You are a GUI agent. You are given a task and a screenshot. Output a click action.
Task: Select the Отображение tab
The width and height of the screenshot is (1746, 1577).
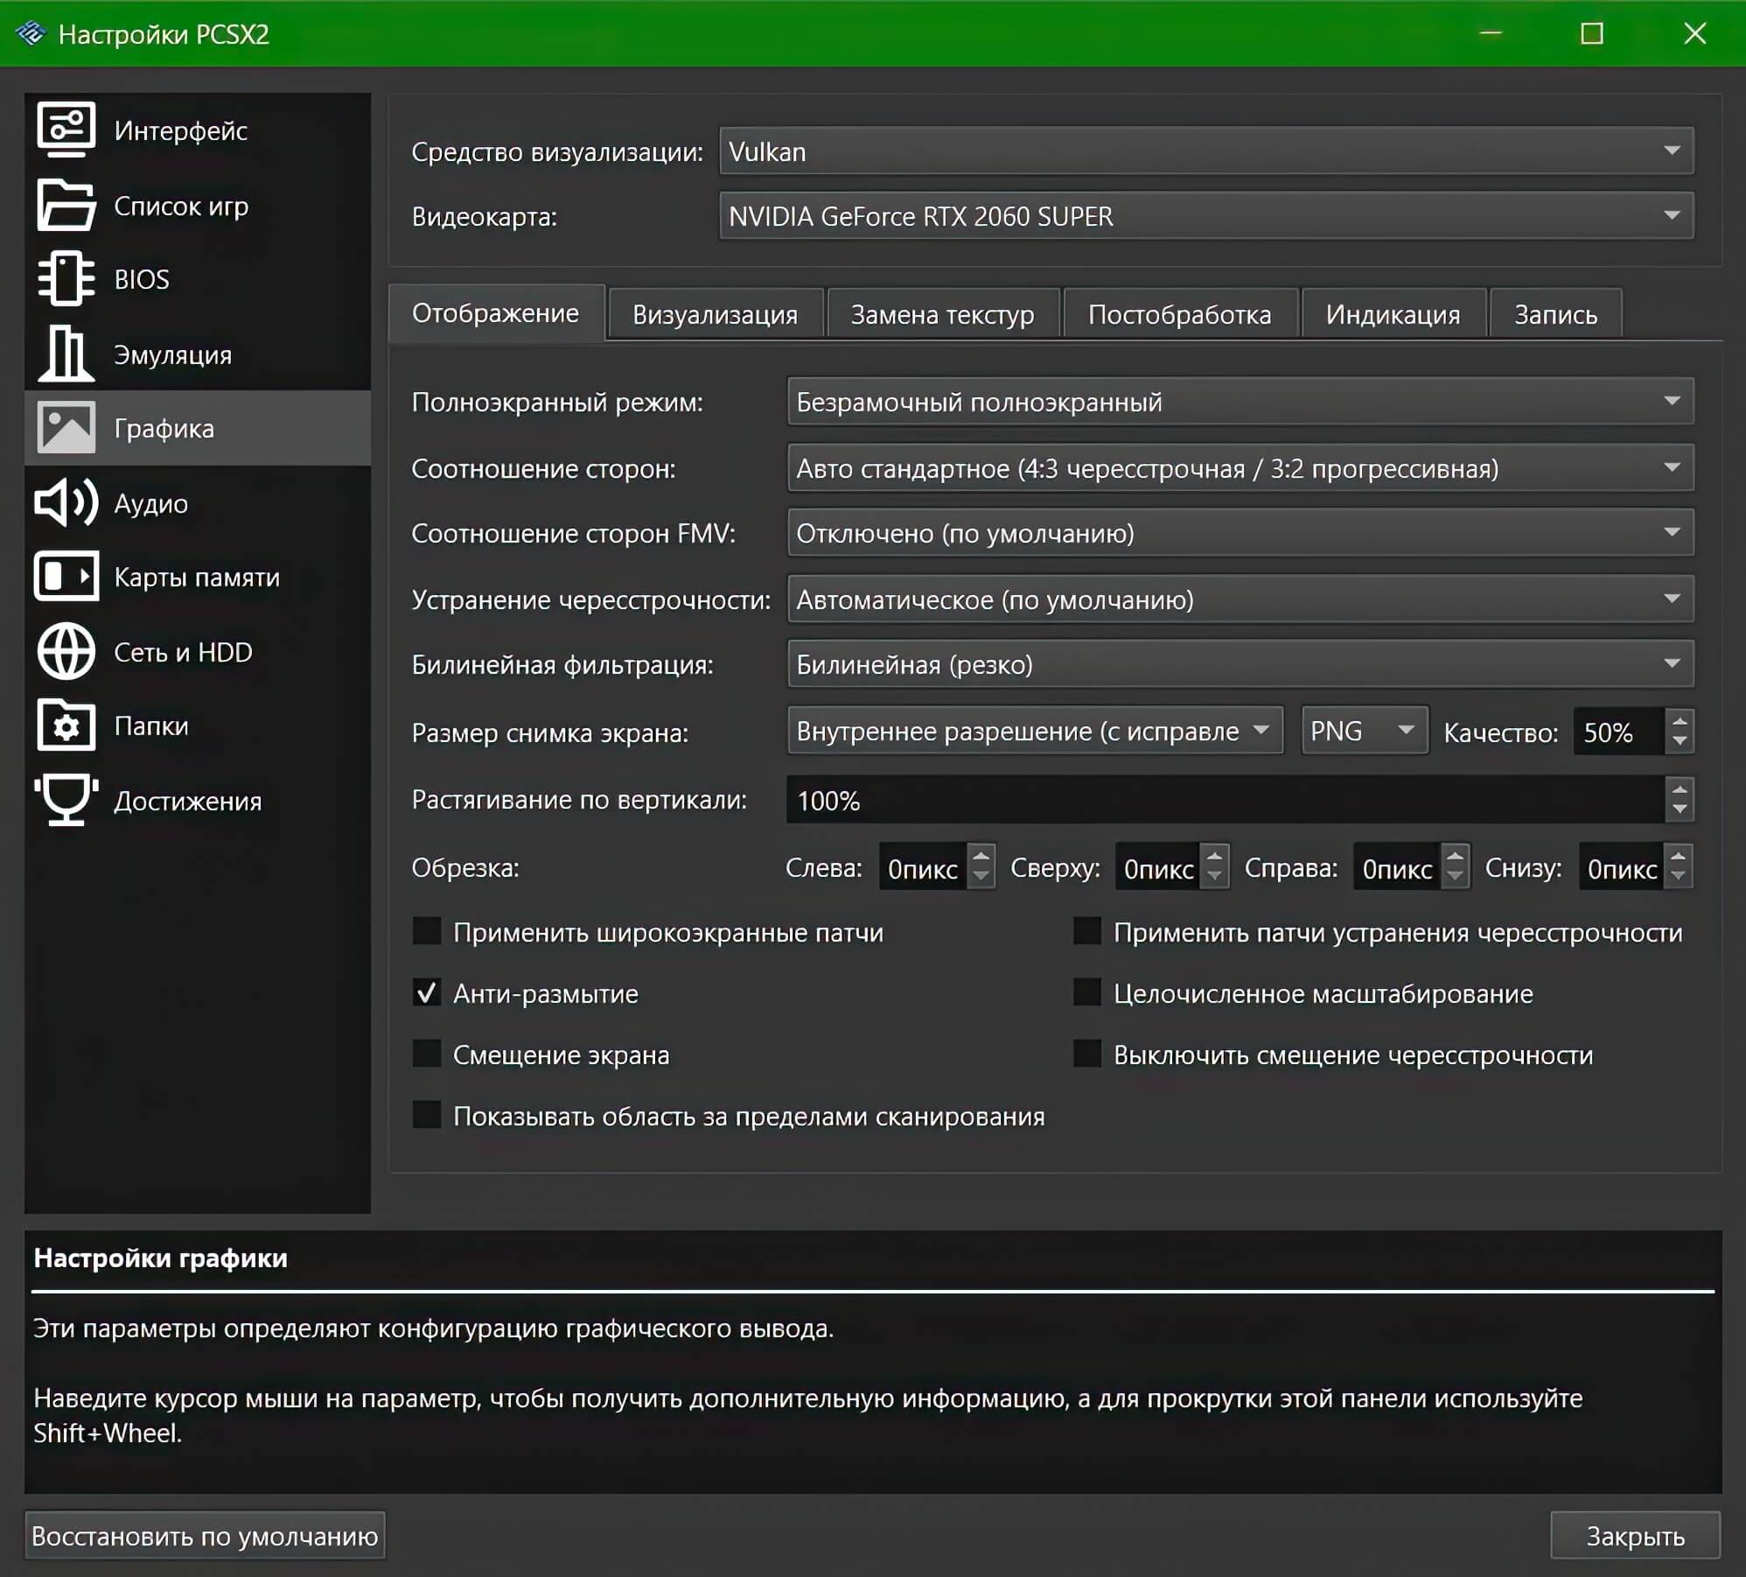[496, 312]
